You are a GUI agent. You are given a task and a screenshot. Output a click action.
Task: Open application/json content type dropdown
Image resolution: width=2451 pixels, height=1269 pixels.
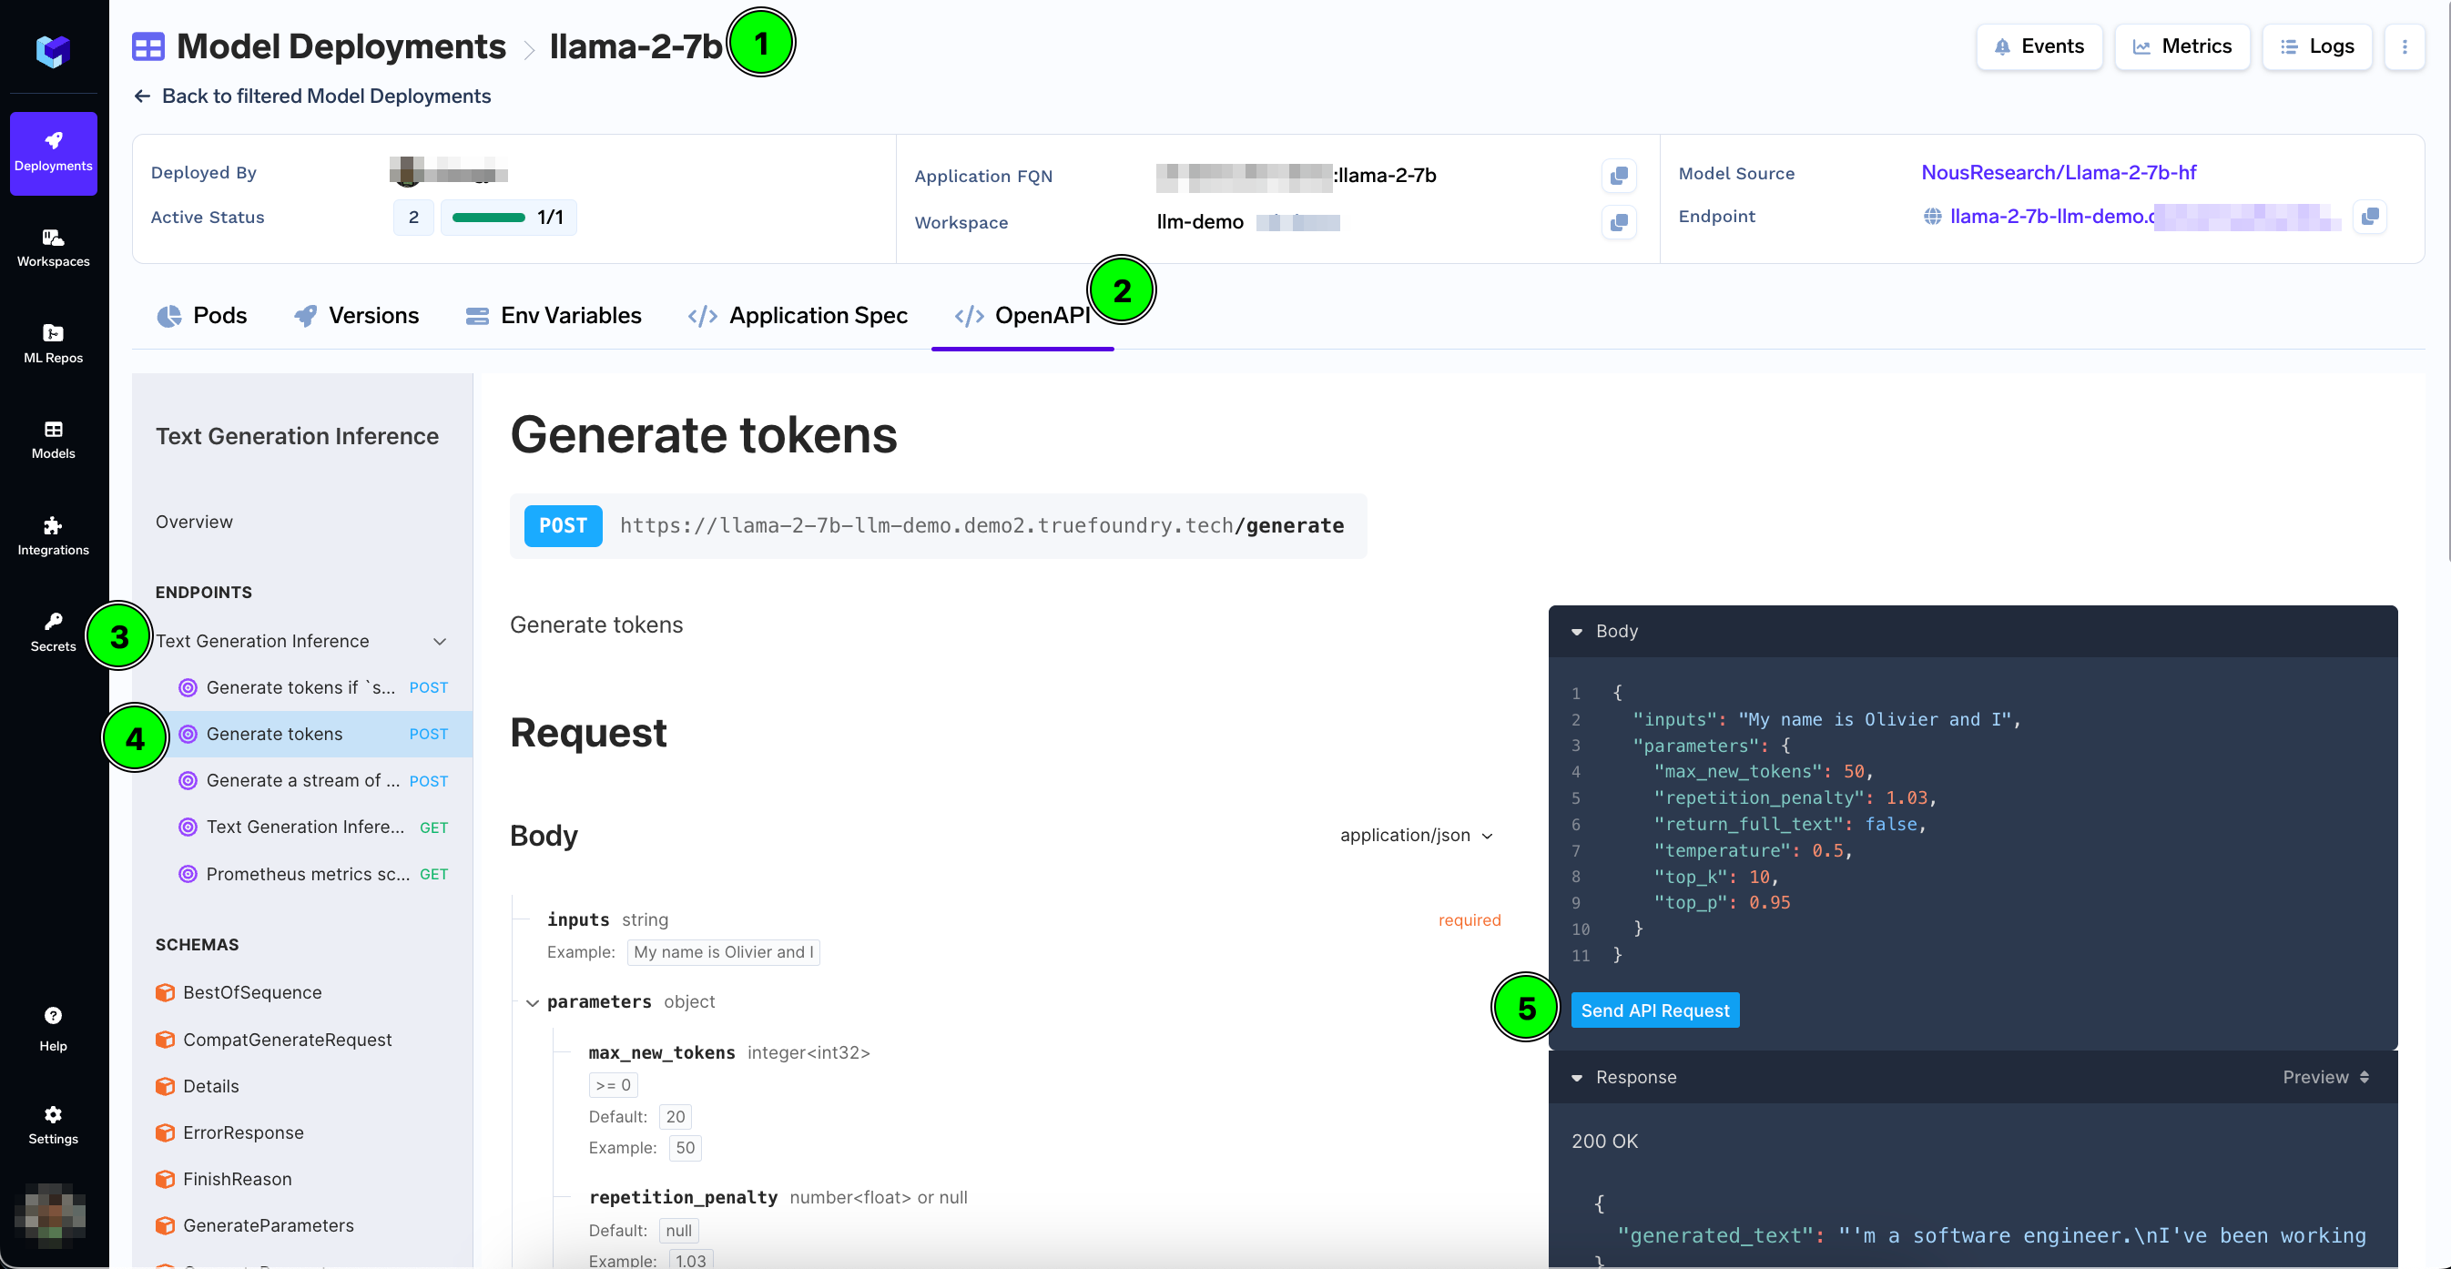click(1416, 835)
